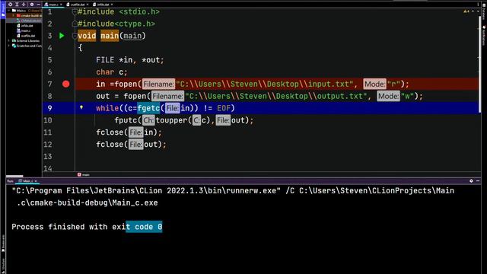487x274 pixels.
Task: Click toupper call on line 10
Action: 171,120
